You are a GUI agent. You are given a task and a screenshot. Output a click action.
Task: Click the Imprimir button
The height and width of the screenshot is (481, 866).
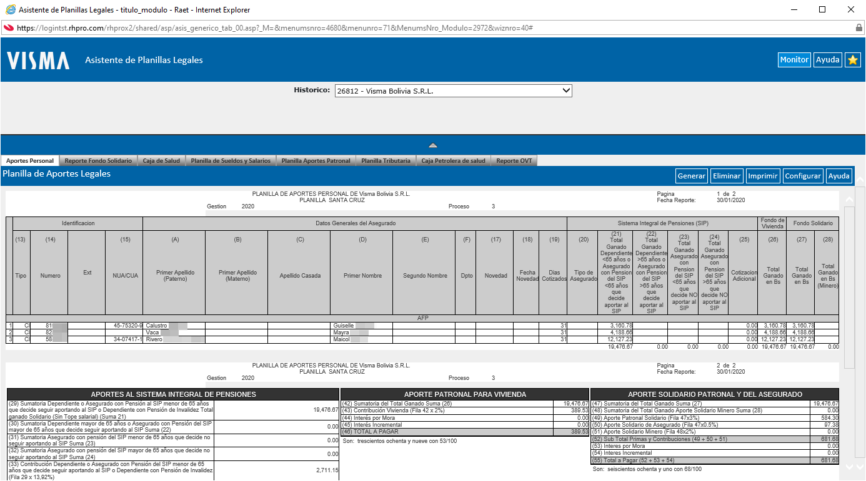coord(763,176)
